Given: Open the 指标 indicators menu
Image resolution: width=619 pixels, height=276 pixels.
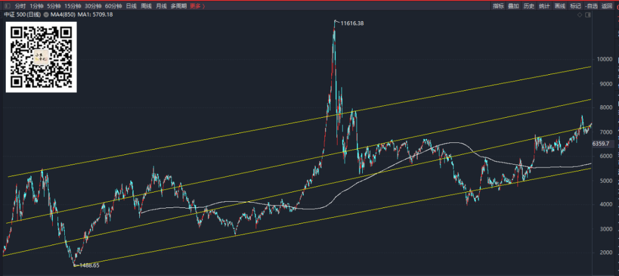Looking at the screenshot, I should [498, 6].
